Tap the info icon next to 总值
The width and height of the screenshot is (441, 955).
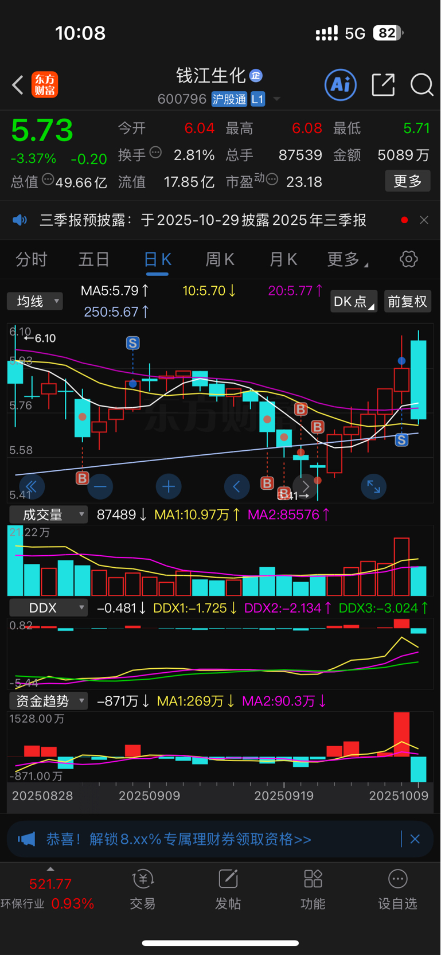click(48, 180)
